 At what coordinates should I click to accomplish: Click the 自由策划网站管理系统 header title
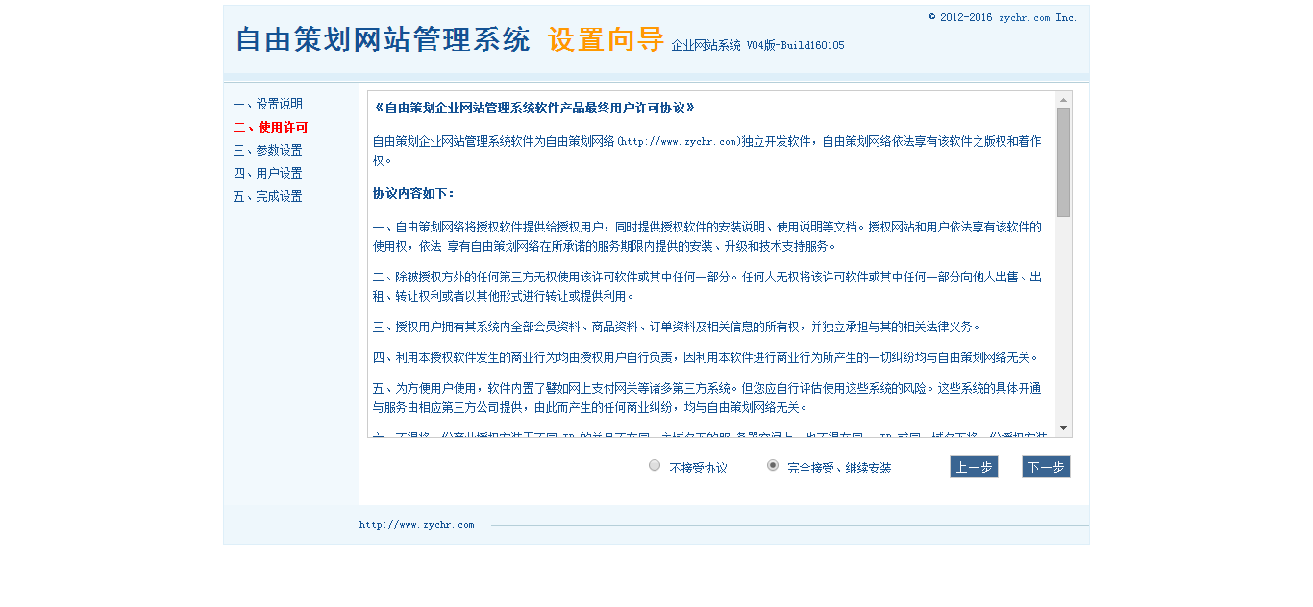click(383, 39)
